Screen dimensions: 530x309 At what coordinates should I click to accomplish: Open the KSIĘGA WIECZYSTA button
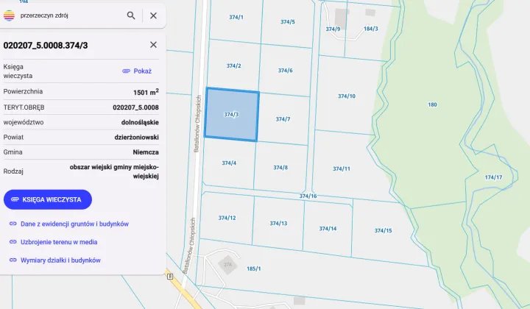click(x=48, y=199)
